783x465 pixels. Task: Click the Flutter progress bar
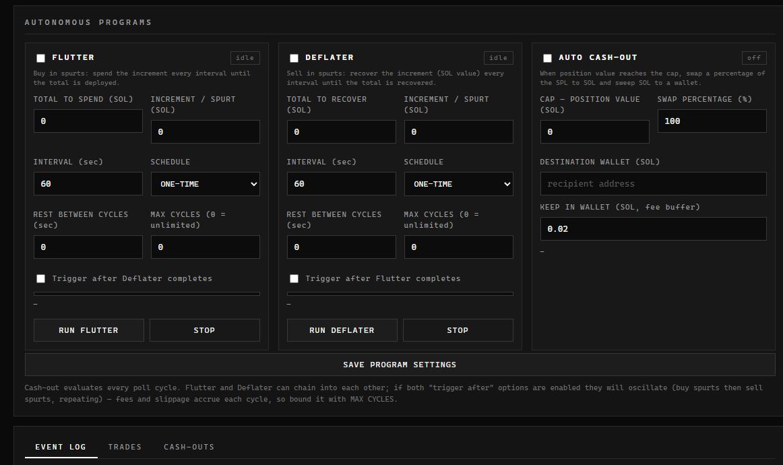click(x=146, y=294)
